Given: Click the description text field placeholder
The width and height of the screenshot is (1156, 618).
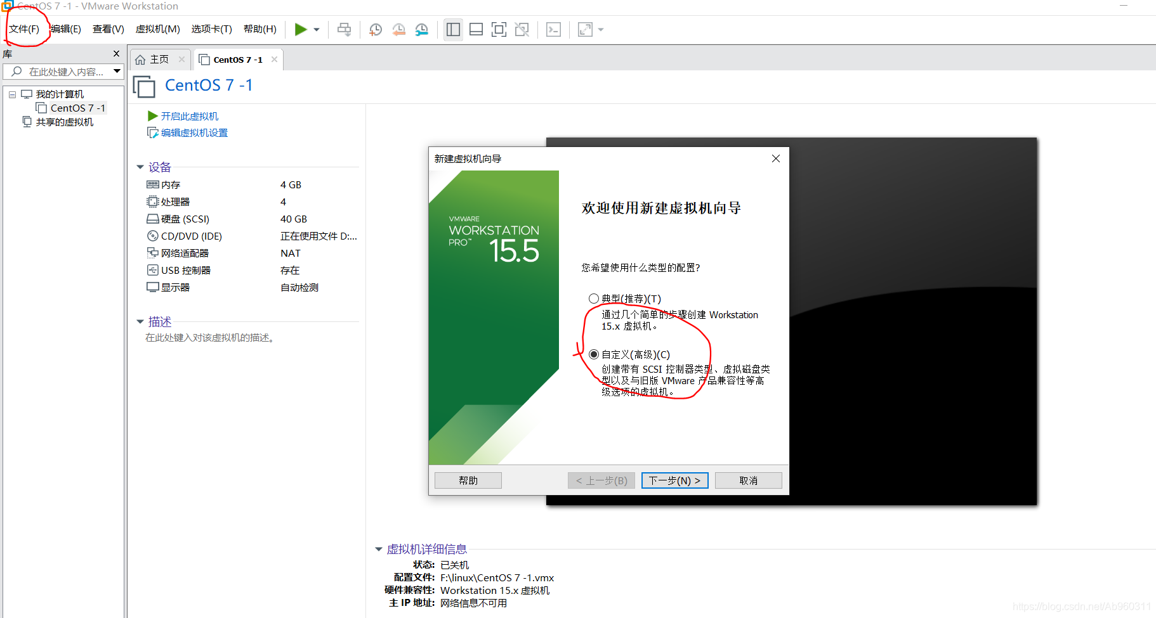Looking at the screenshot, I should pos(211,338).
